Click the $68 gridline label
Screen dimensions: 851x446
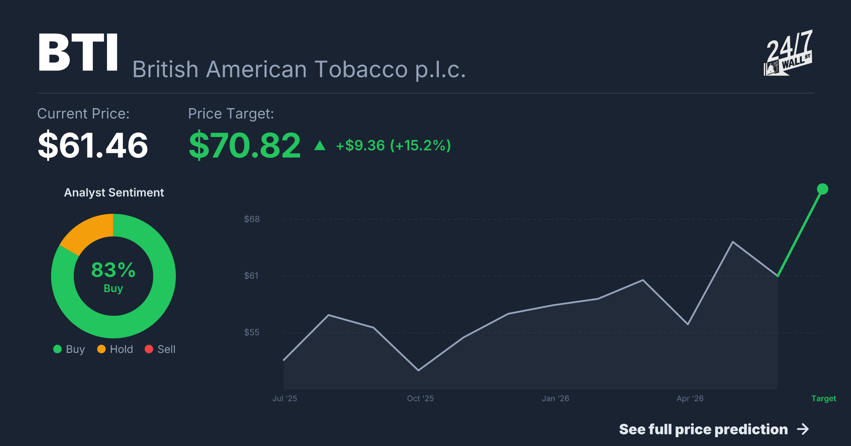pos(252,219)
